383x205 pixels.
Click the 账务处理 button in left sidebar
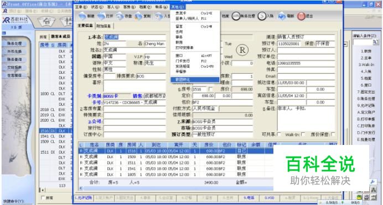[14, 44]
